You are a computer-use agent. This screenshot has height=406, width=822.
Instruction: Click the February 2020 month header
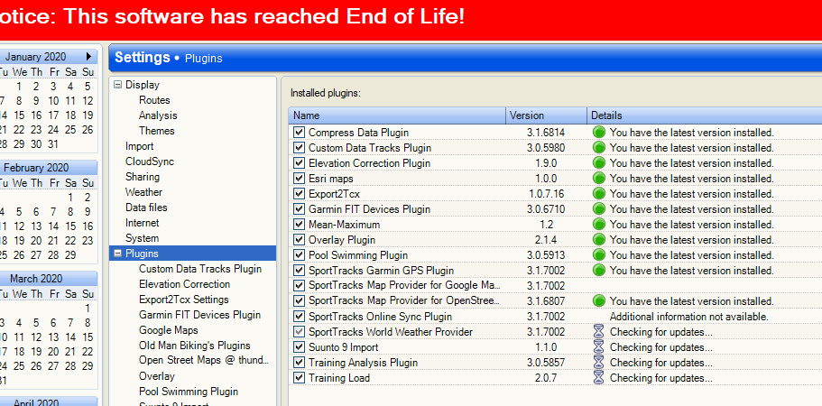pyautogui.click(x=36, y=168)
